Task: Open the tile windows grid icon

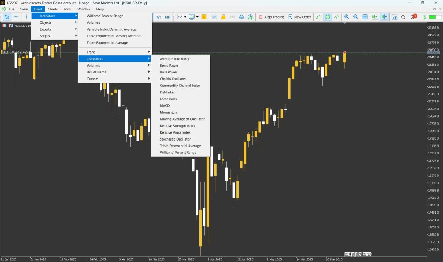Action: 365,17
